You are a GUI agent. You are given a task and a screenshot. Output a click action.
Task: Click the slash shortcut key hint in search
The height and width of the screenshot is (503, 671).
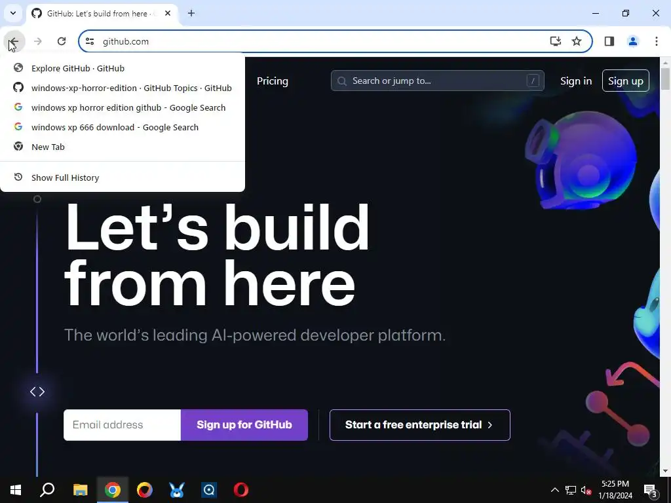coord(533,81)
